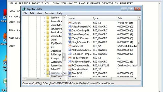
Task: Click the Registry Editor title bar icon
Action: click(24, 9)
